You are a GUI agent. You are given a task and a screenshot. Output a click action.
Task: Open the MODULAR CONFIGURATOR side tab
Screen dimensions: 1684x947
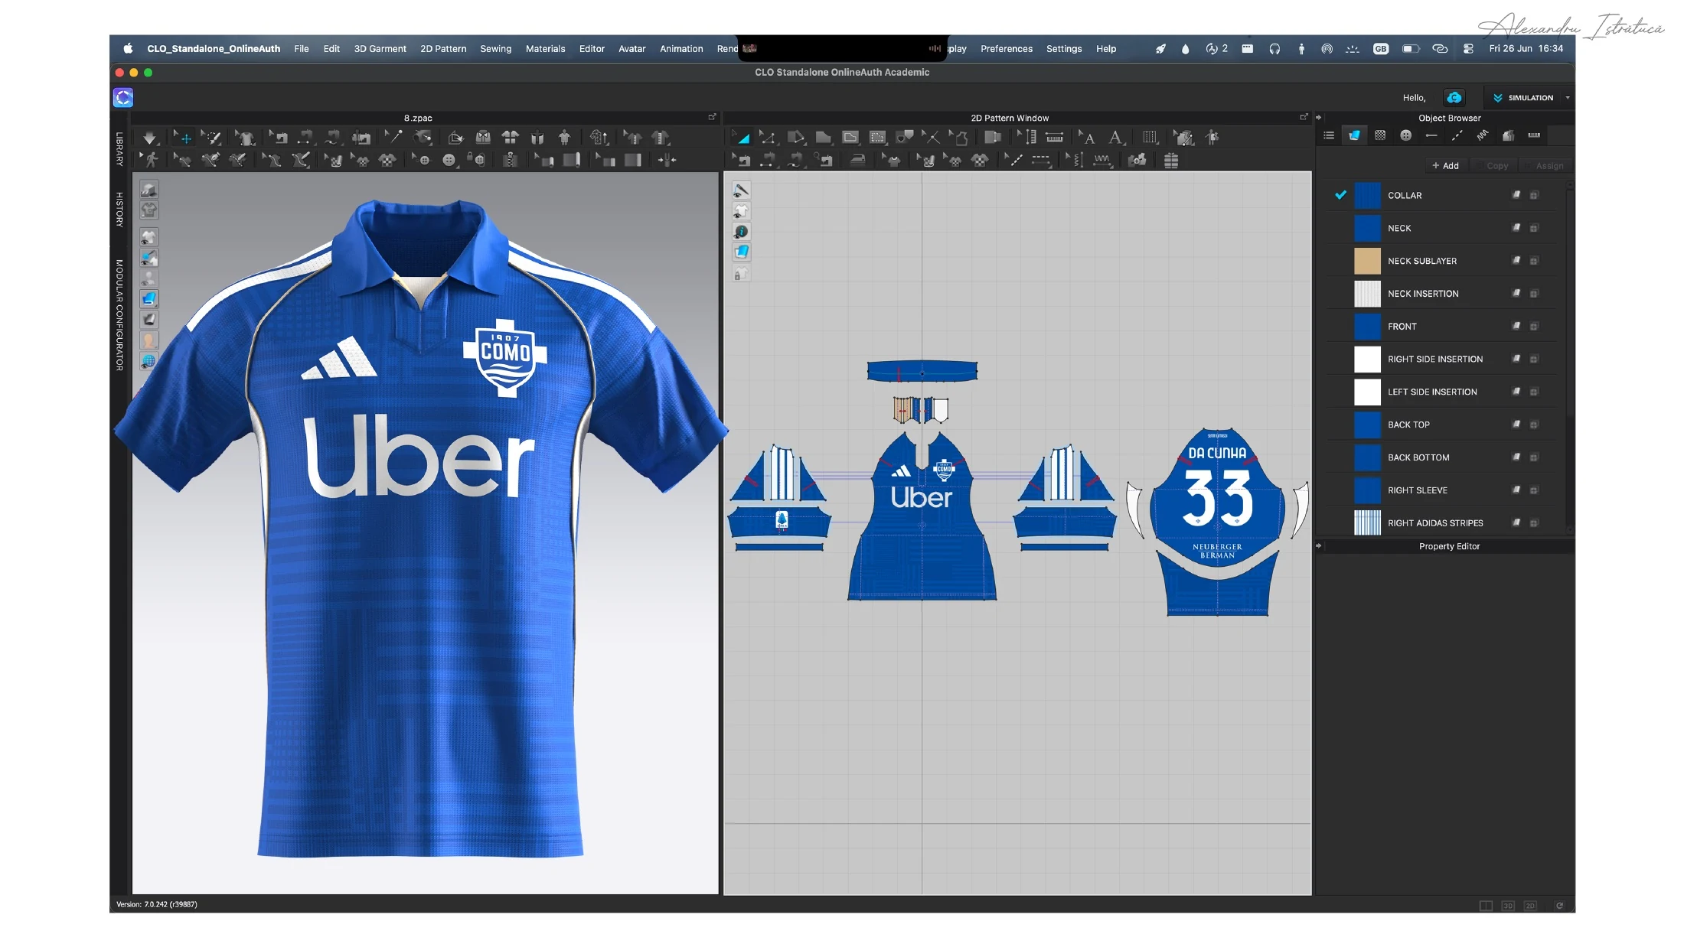tap(119, 315)
